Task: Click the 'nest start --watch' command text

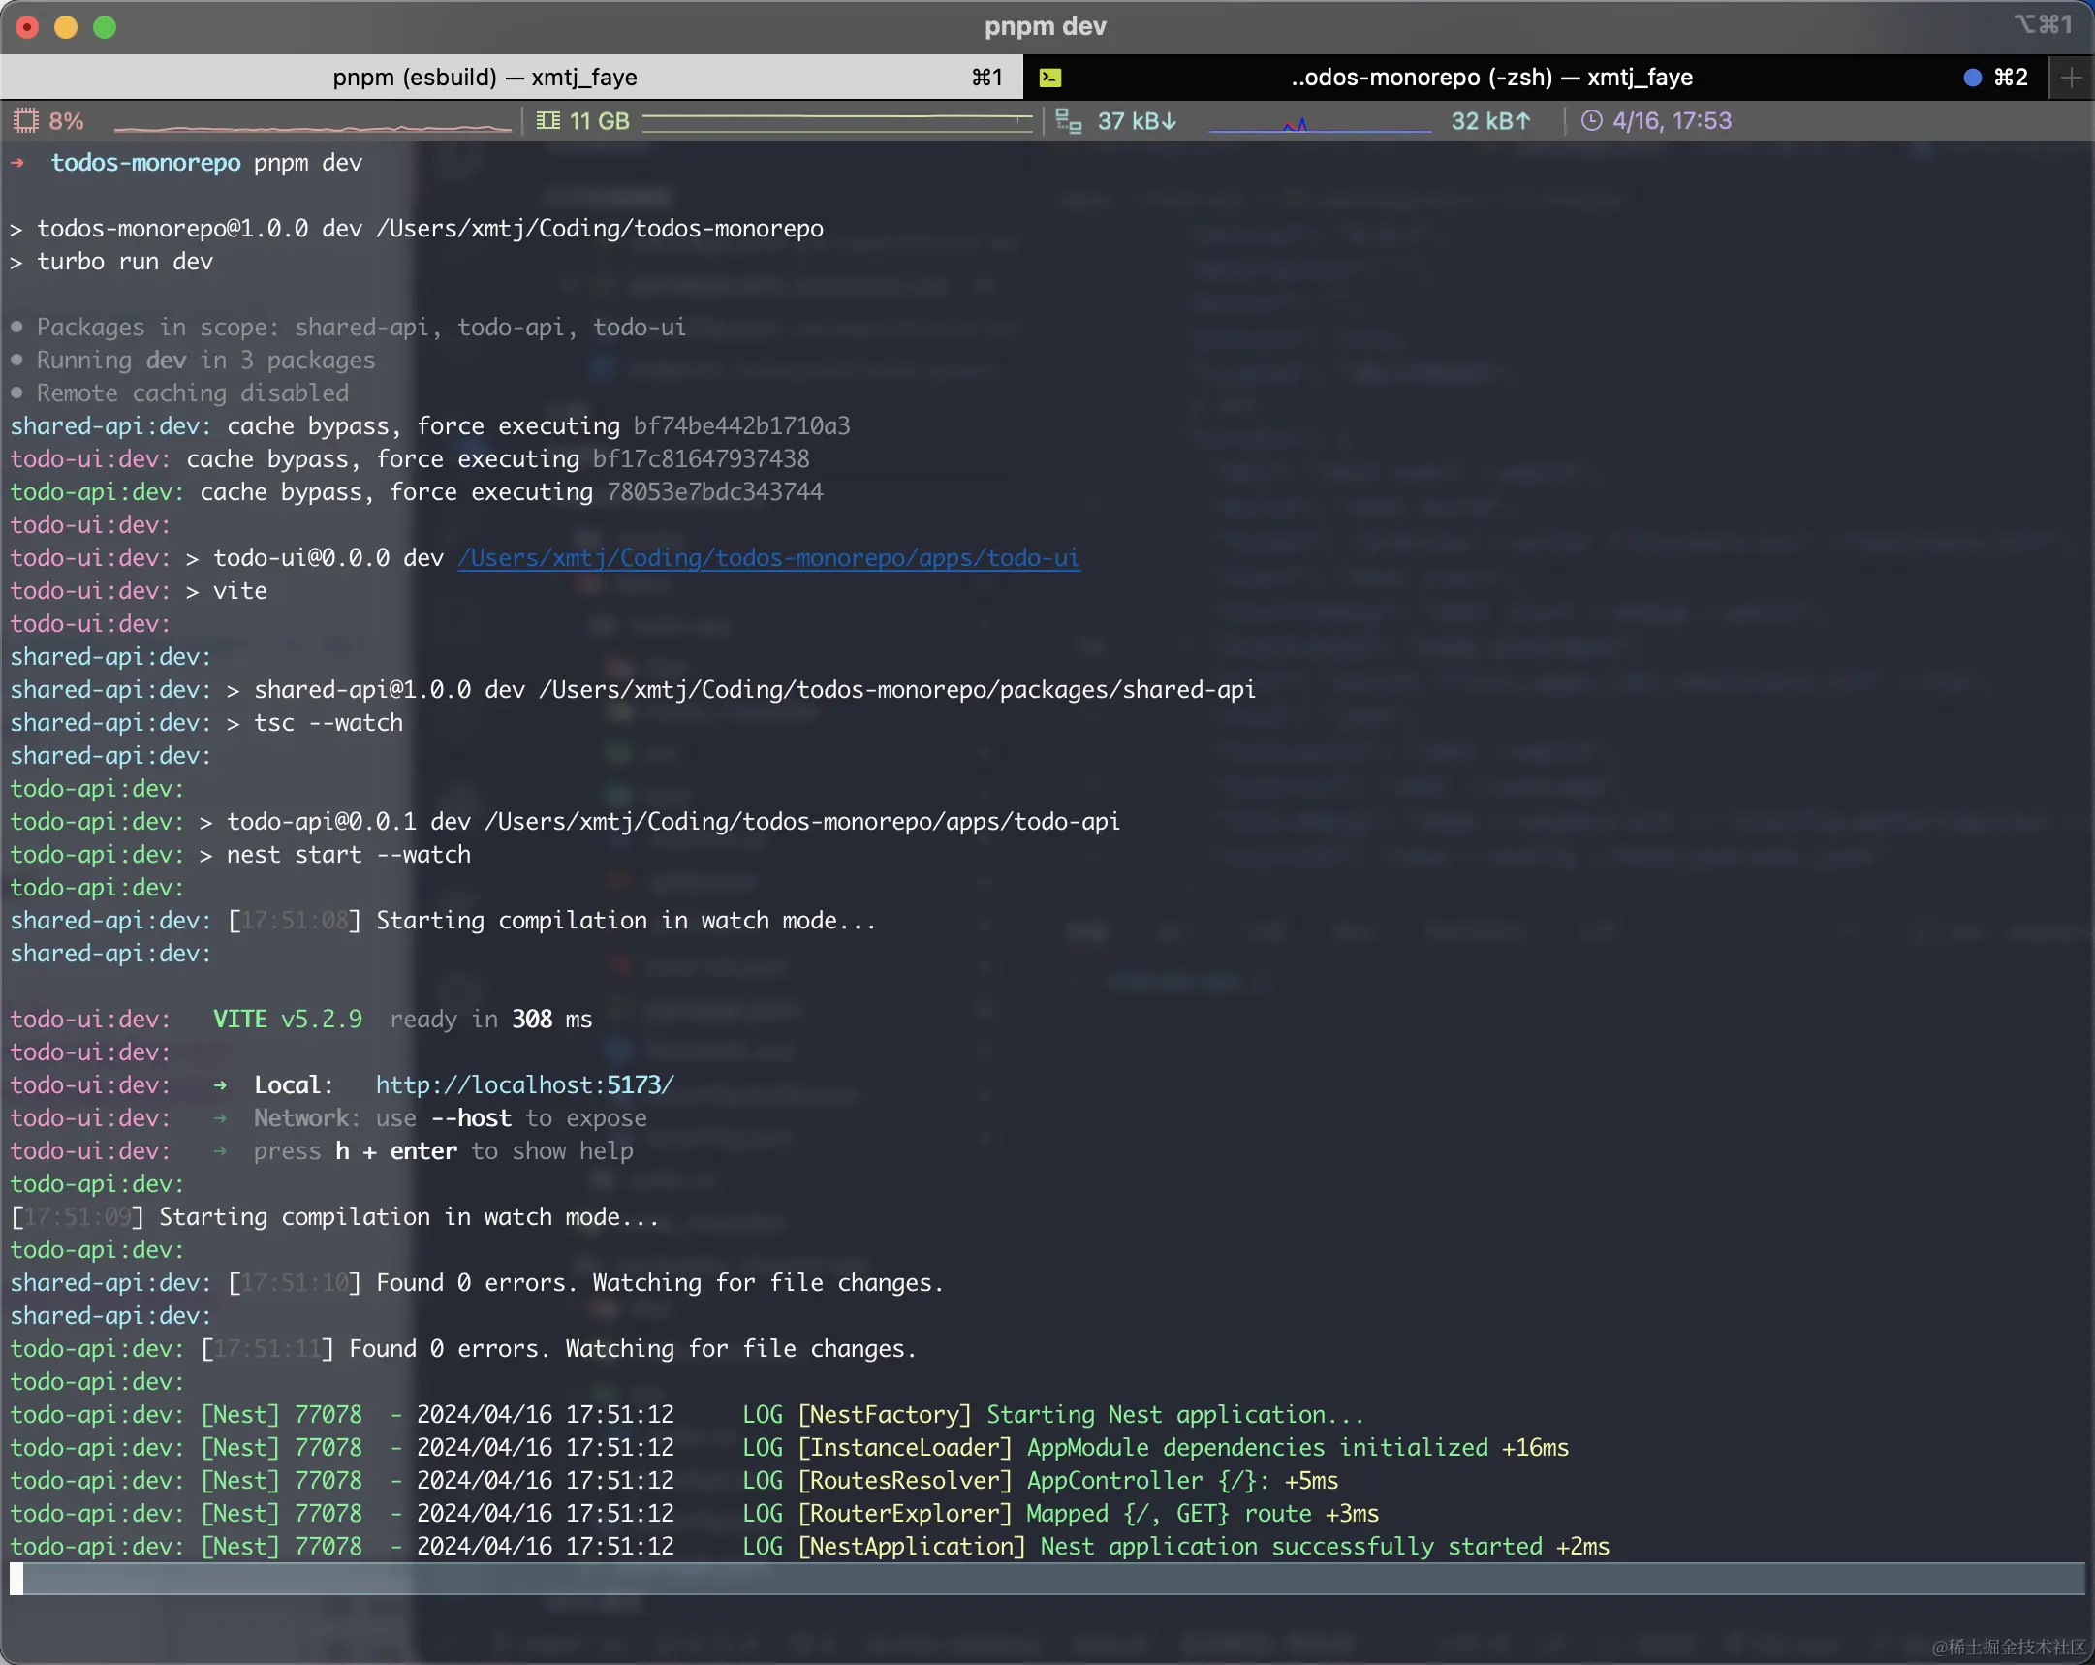Action: coord(349,855)
